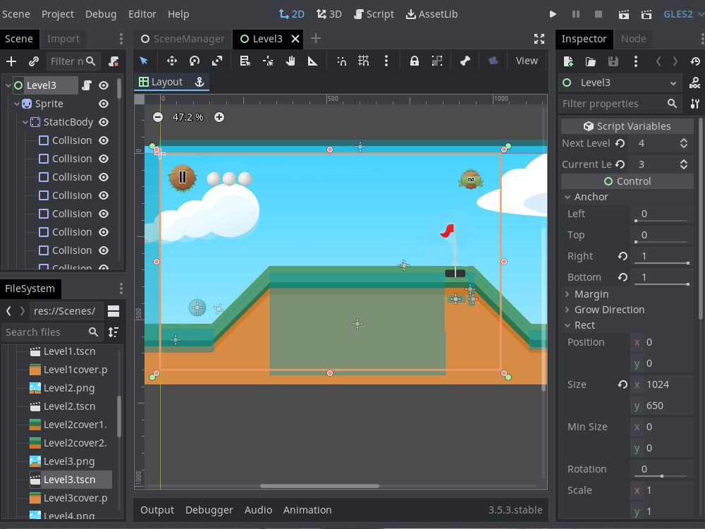Open the Layout menu
Viewport: 705px width, 529px height.
pyautogui.click(x=161, y=82)
